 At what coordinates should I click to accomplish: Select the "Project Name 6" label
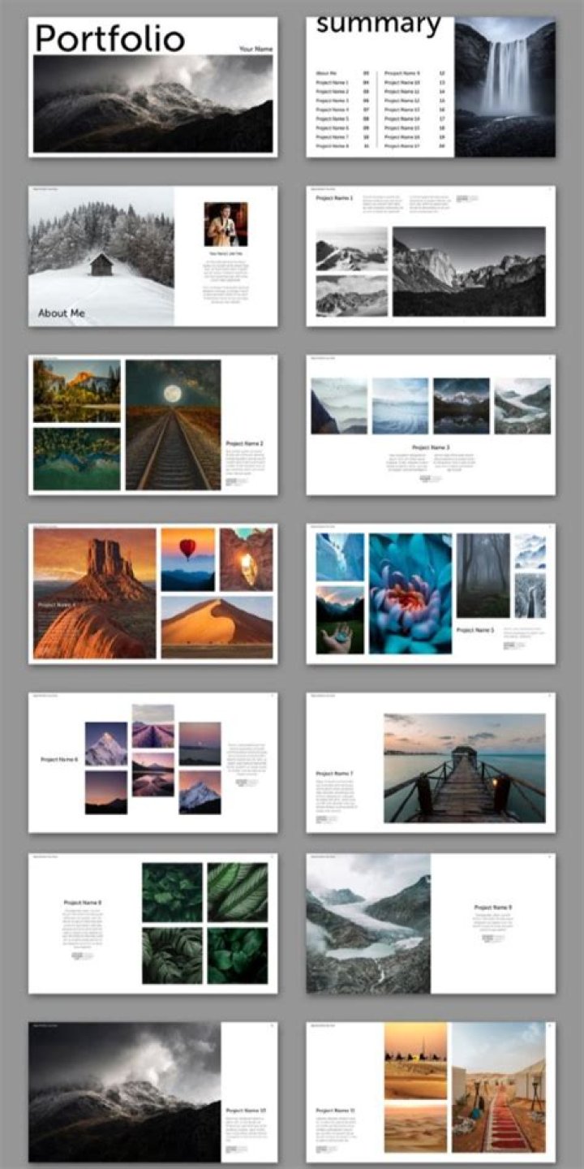(59, 760)
